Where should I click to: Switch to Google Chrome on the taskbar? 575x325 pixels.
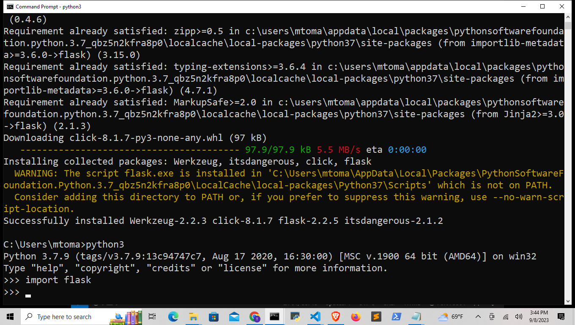(x=254, y=317)
